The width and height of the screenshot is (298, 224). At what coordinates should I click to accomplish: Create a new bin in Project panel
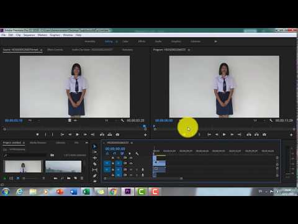point(69,178)
